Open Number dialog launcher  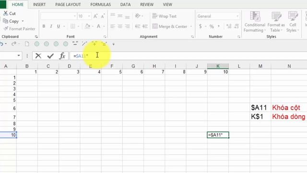[239, 37]
